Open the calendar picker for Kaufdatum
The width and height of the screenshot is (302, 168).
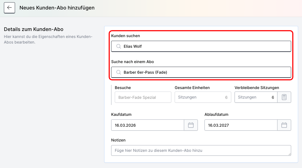(191, 125)
